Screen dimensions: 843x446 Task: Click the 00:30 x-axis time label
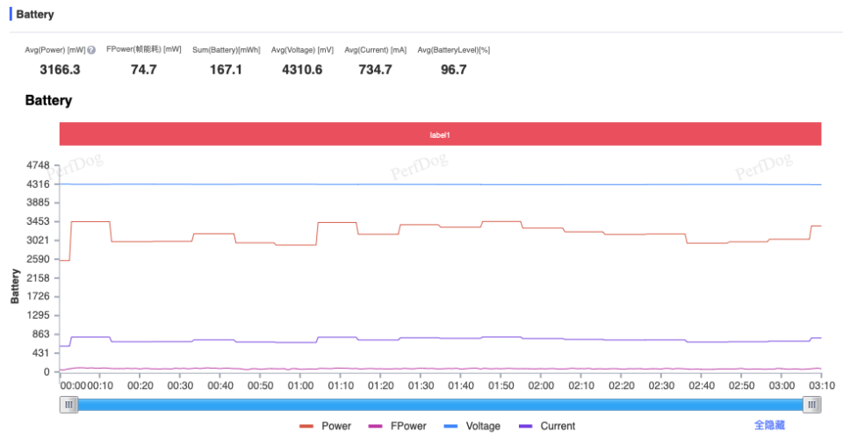[x=180, y=385]
